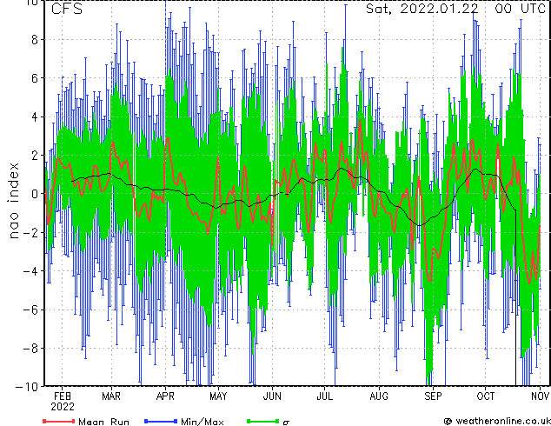Click the JUL x-axis label
The image size is (551, 426).
point(325,396)
